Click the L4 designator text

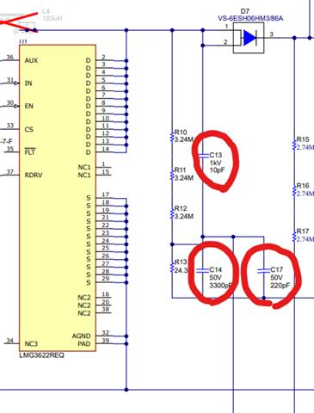click(46, 11)
